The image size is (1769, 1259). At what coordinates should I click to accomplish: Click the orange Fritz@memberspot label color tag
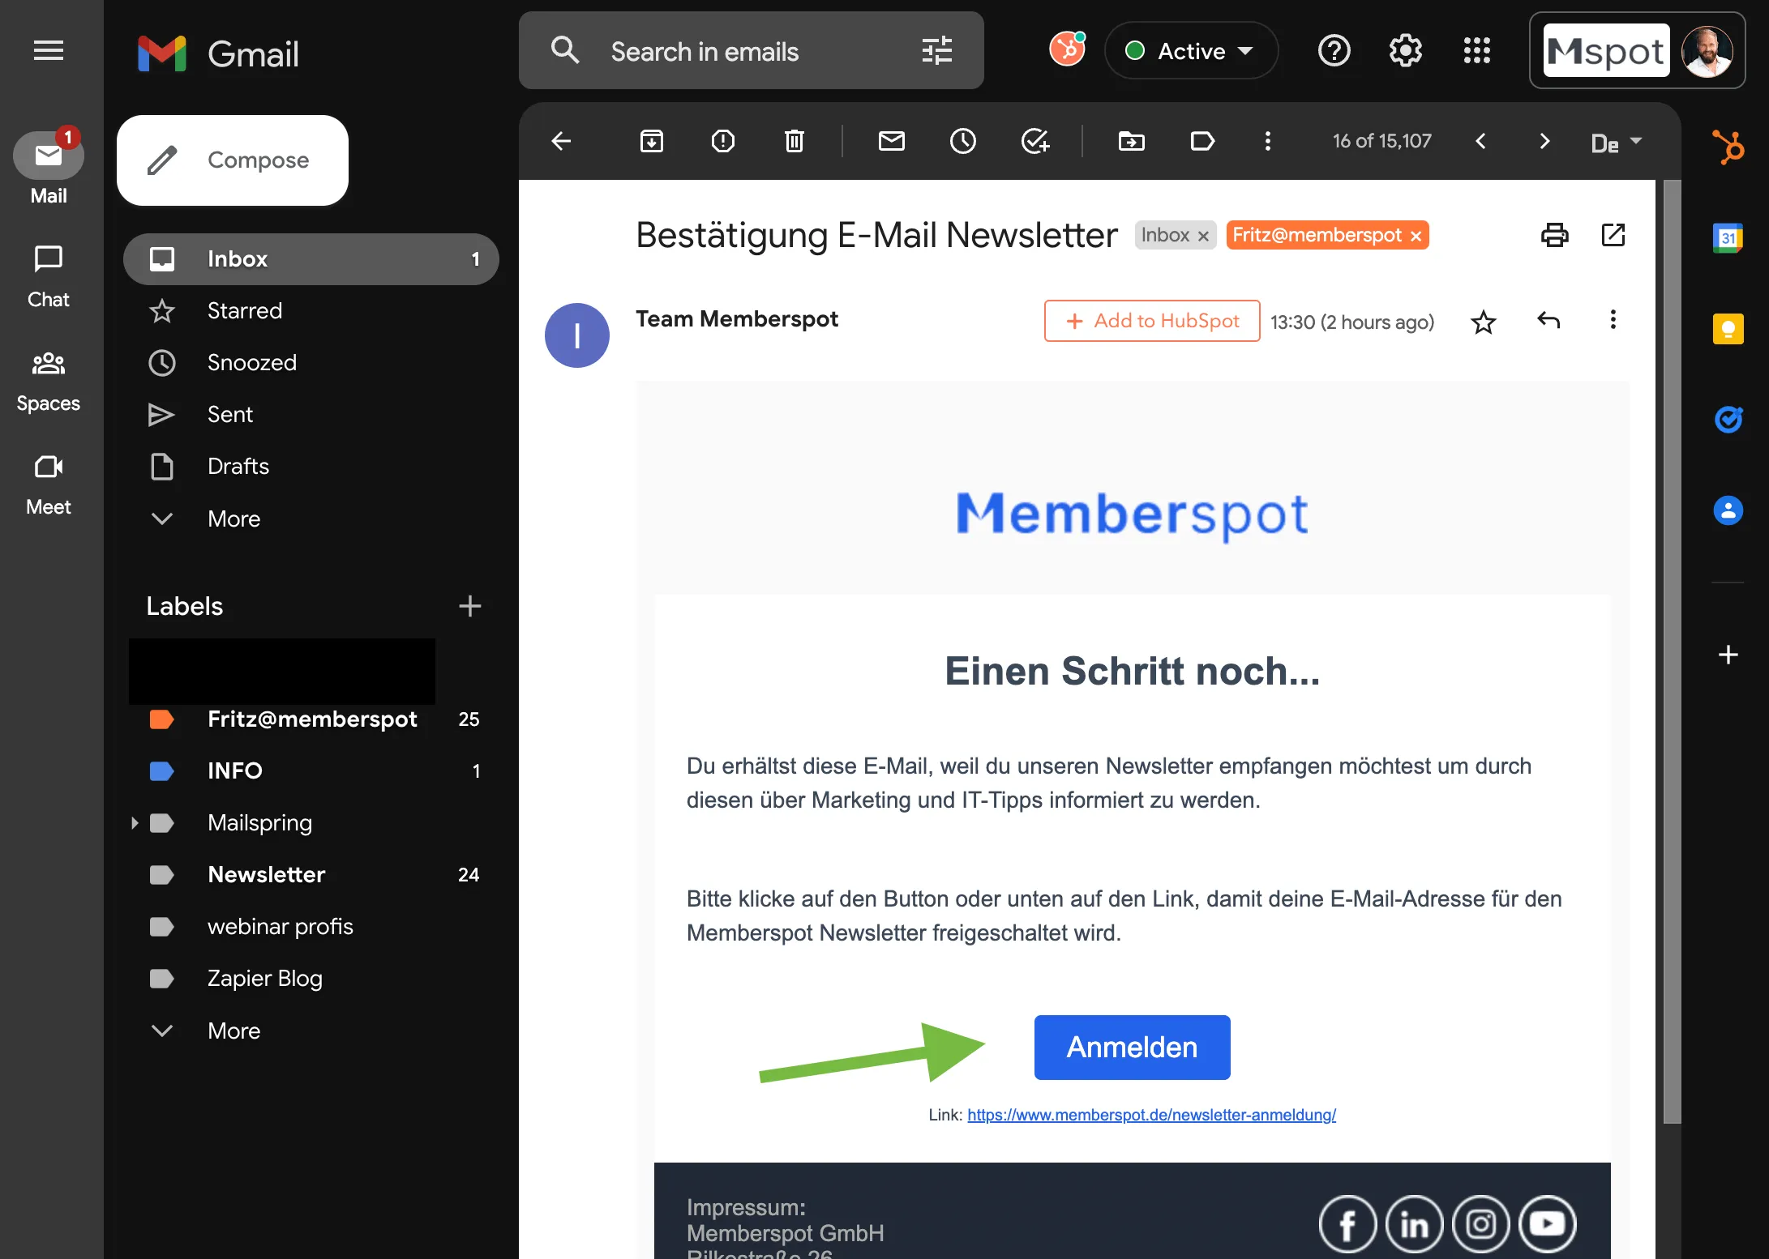(161, 719)
